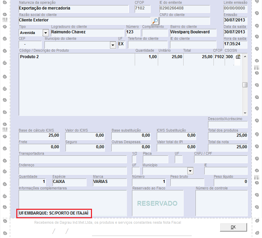Select the Natureza da operação field
The height and width of the screenshot is (238, 262).
[x=74, y=8]
